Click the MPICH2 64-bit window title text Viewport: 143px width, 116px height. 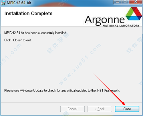tap(19, 3)
